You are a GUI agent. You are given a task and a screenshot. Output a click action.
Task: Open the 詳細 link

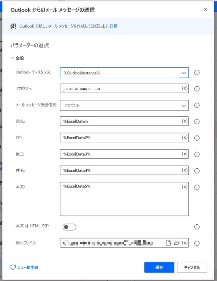114,26
